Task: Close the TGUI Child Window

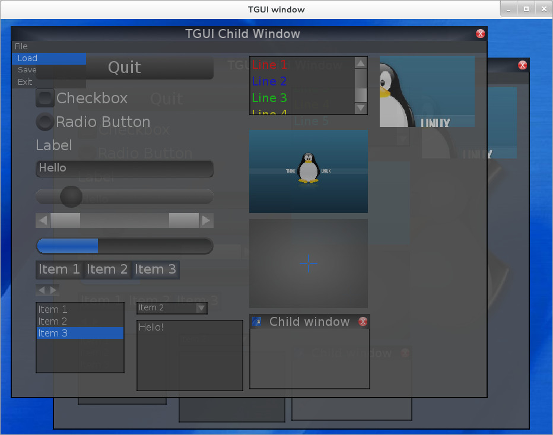Action: [481, 33]
